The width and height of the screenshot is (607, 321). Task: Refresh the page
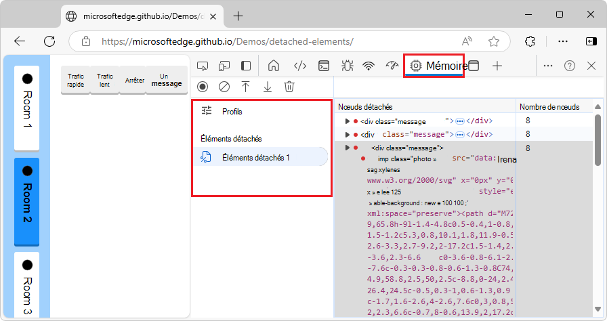49,41
